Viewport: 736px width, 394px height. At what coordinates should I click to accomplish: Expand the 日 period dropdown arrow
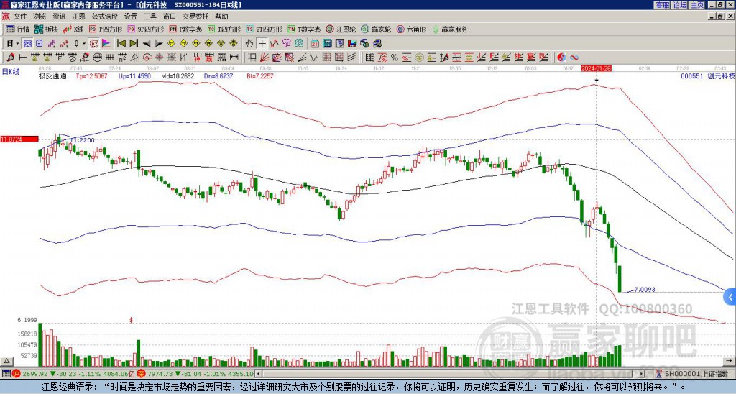(17, 44)
